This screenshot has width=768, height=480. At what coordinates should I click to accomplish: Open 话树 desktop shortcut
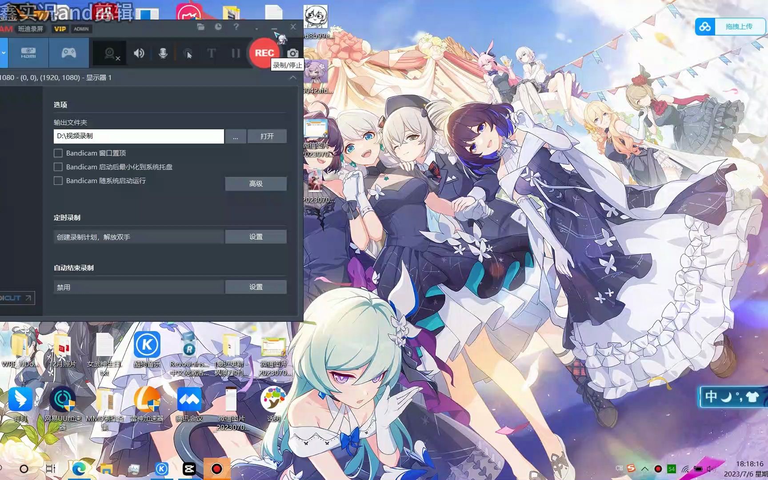(273, 404)
